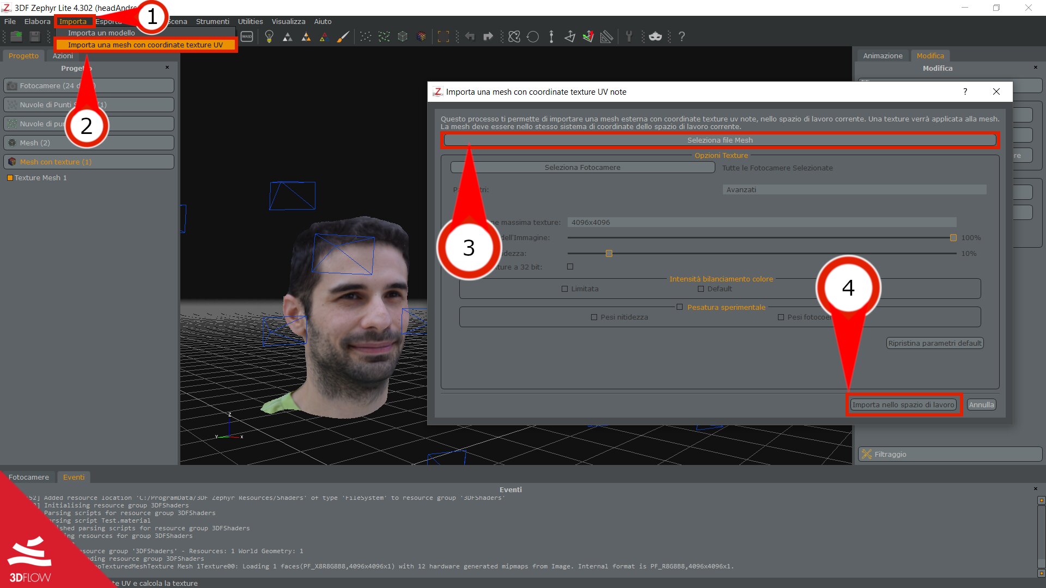Click the red-green triangle mesh icon
This screenshot has width=1046, height=588.
pos(324,36)
